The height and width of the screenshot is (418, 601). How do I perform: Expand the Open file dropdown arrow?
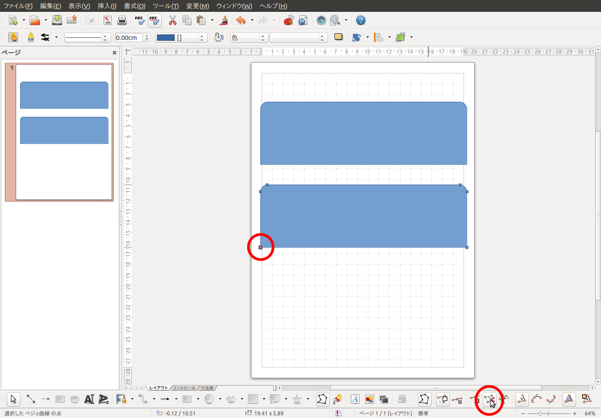pyautogui.click(x=45, y=20)
